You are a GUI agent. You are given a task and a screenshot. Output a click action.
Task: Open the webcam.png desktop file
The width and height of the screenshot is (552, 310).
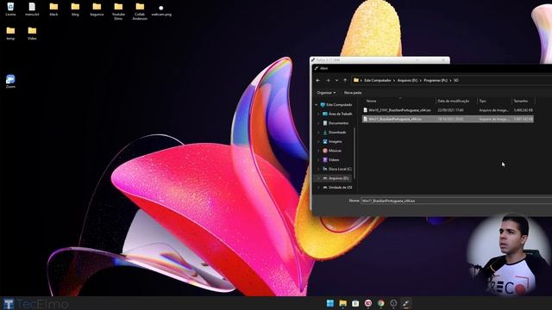[161, 9]
